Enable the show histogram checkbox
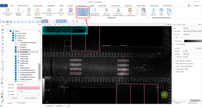The image size is (202, 108). click(x=175, y=44)
